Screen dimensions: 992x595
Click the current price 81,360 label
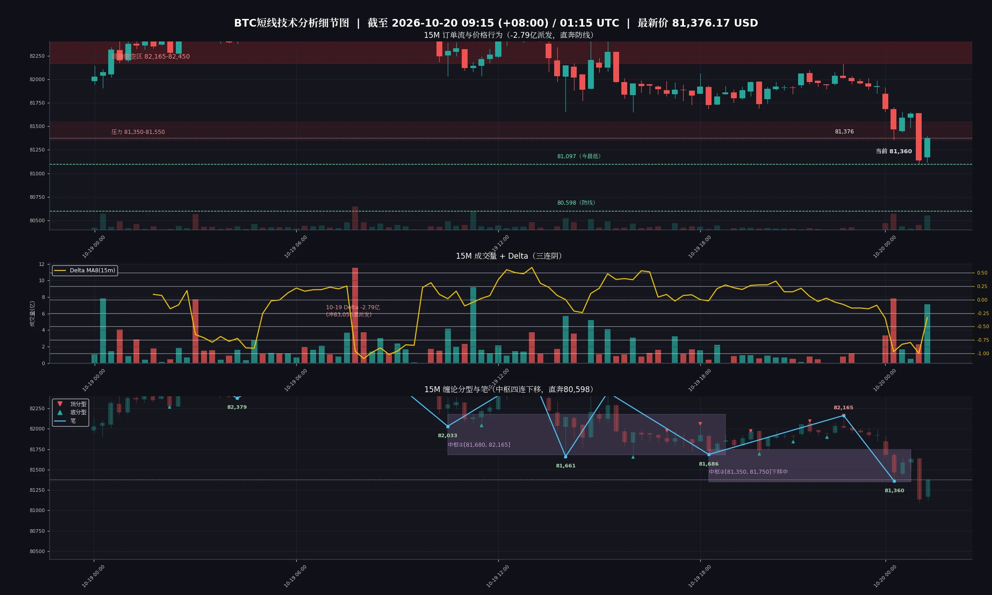(894, 151)
